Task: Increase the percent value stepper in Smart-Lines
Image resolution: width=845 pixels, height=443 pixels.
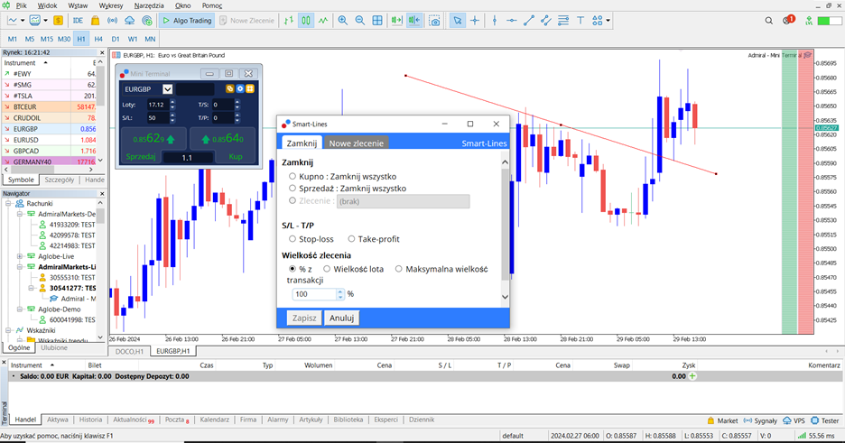Action: tap(340, 291)
